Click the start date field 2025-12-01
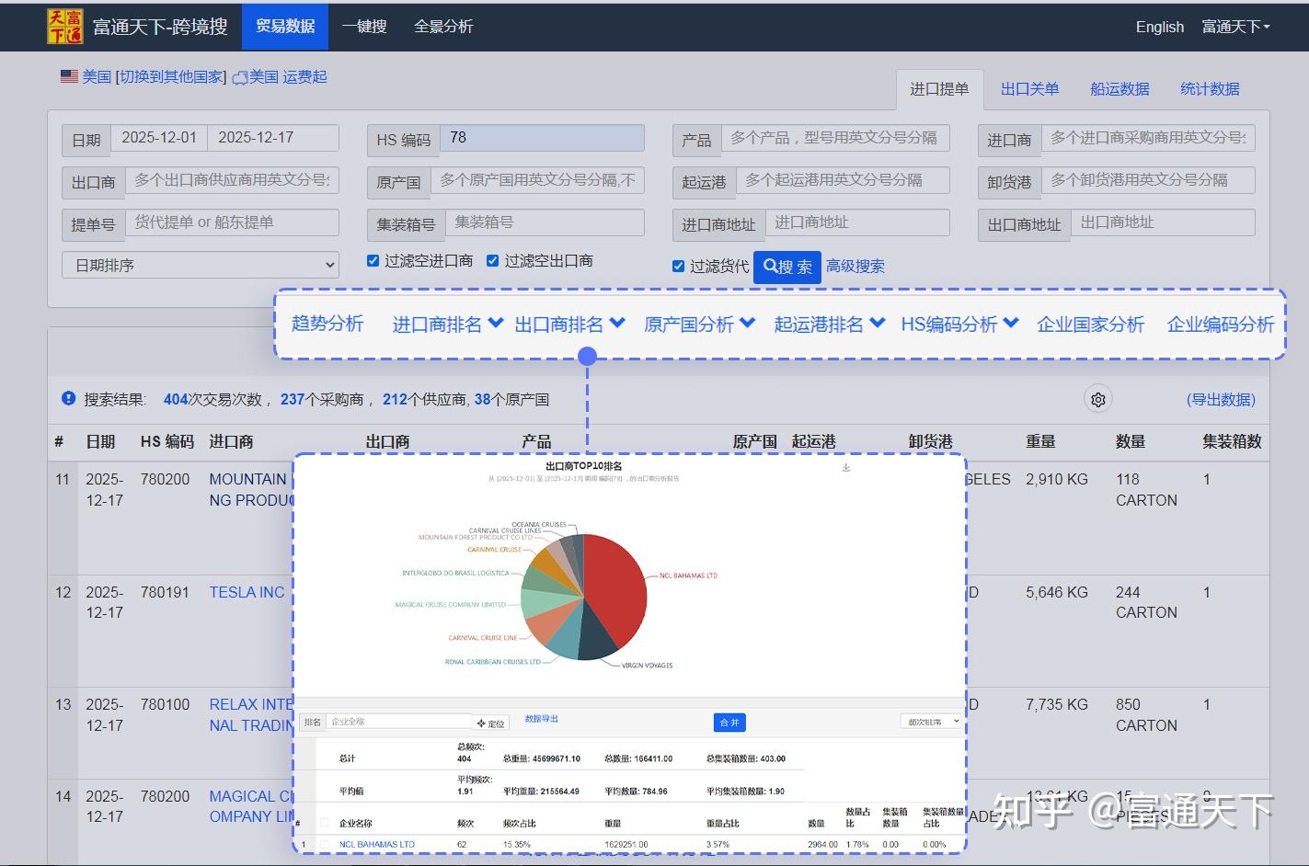 [x=159, y=138]
